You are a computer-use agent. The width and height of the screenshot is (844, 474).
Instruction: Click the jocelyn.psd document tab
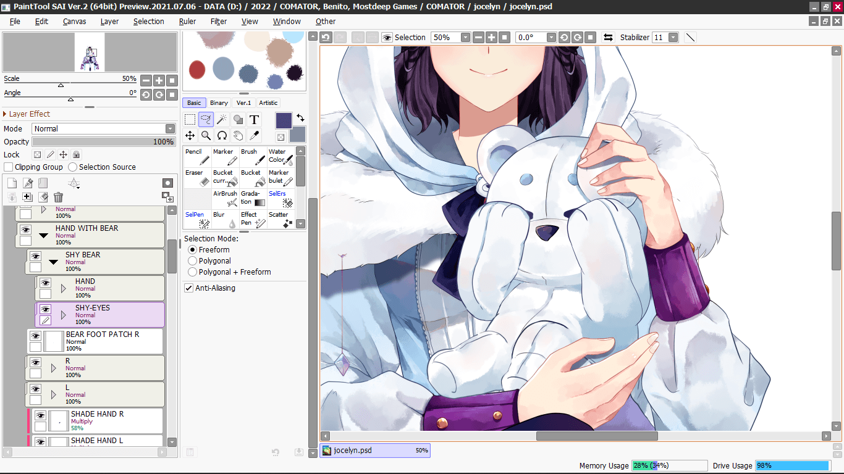(x=374, y=451)
